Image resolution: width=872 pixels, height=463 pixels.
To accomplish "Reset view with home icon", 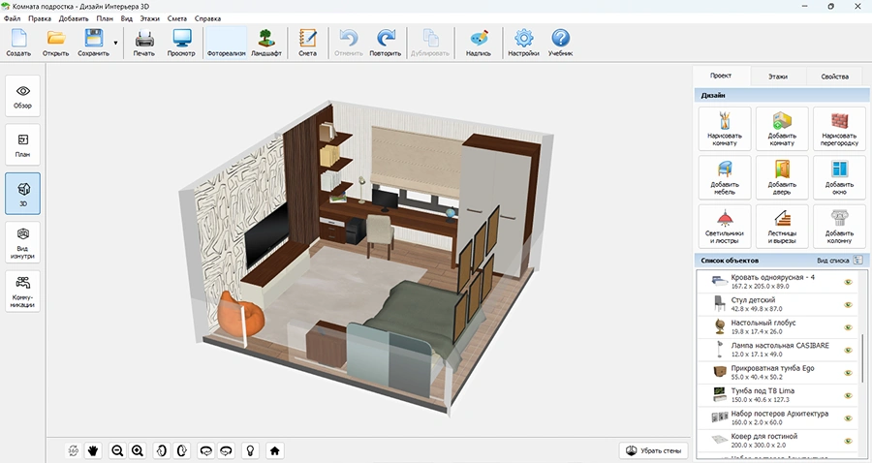I will (x=275, y=450).
